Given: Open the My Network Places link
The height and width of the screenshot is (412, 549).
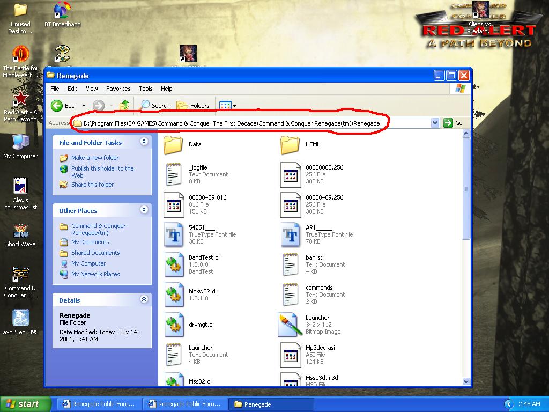Looking at the screenshot, I should coord(95,274).
